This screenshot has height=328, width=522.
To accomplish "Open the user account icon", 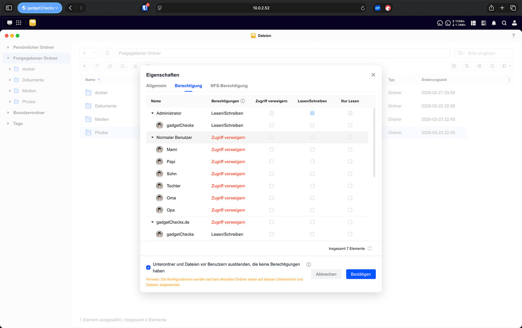I will (514, 23).
